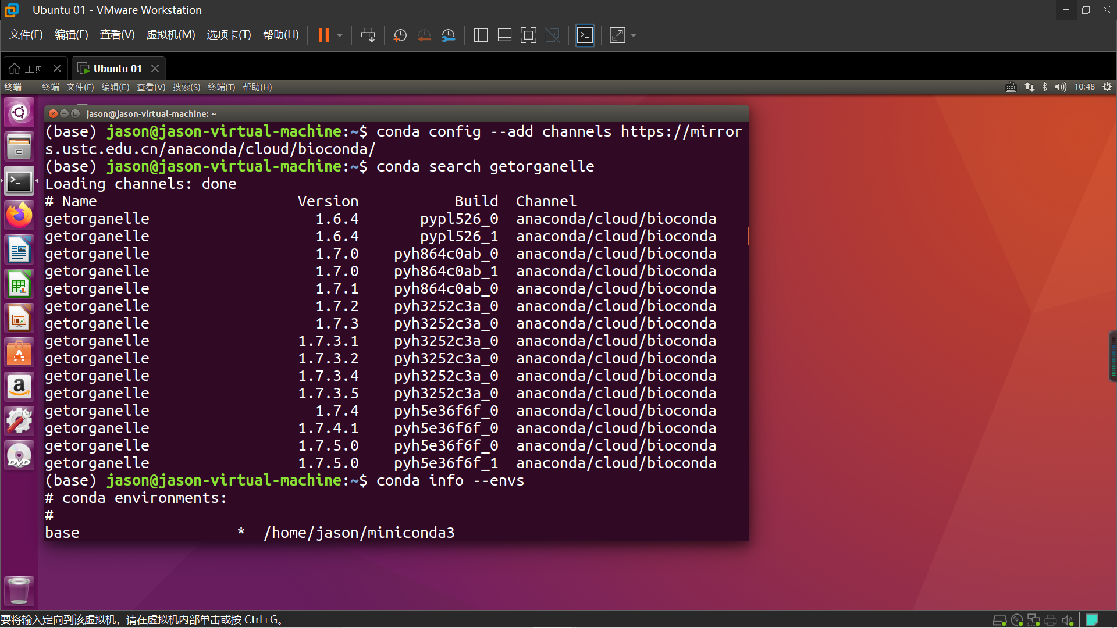
Task: Toggle Unity mode icon
Action: pos(552,35)
